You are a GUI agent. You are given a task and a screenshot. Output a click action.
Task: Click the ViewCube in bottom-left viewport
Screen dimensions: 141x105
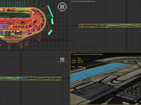(x=62, y=60)
